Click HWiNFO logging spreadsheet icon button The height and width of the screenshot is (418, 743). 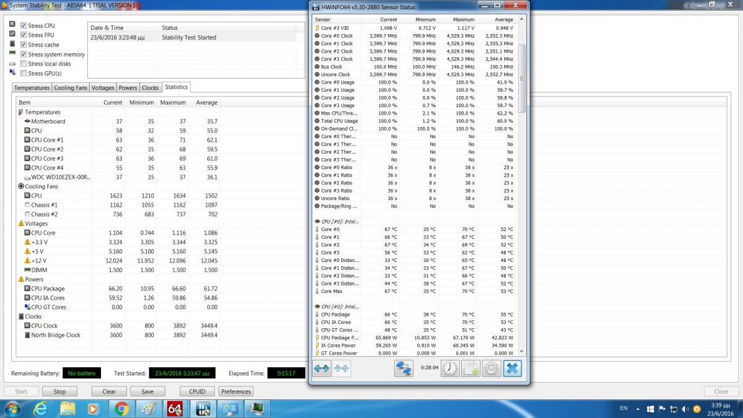coord(471,368)
